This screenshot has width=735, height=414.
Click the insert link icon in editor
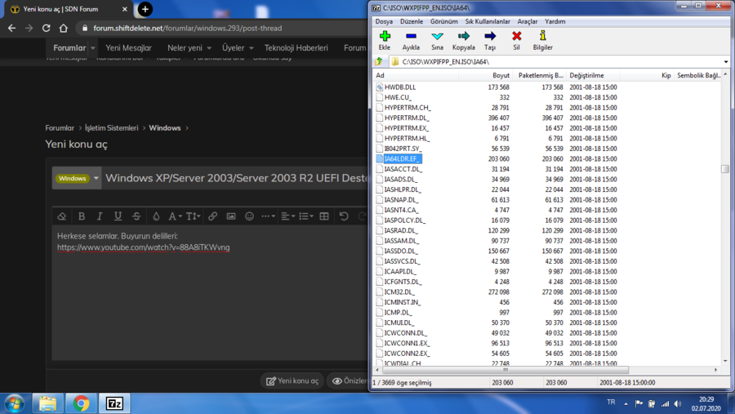coord(212,216)
